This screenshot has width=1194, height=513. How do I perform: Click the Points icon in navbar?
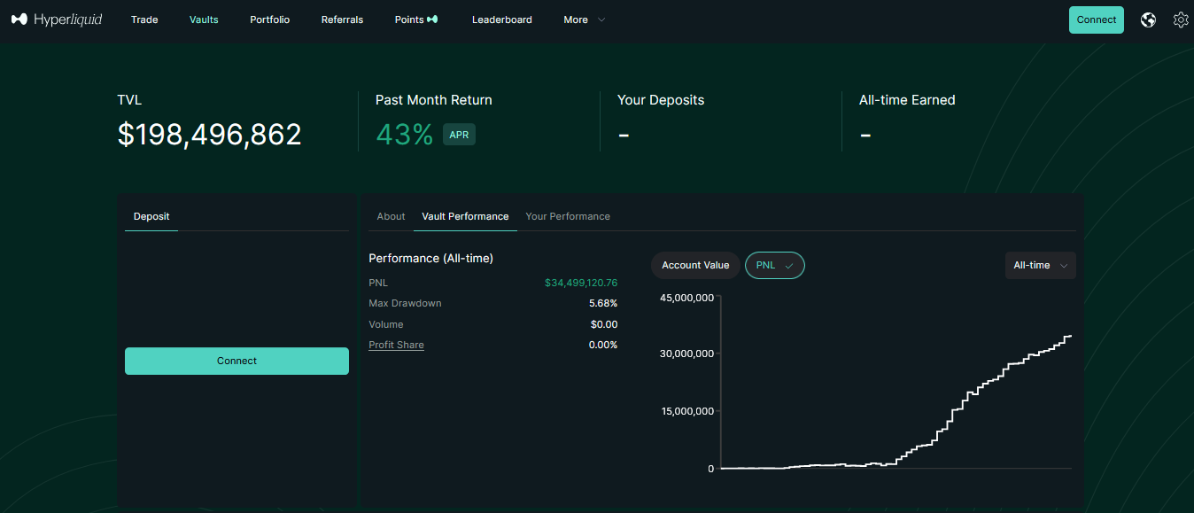pos(432,19)
